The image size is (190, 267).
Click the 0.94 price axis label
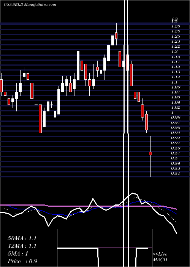[176, 133]
